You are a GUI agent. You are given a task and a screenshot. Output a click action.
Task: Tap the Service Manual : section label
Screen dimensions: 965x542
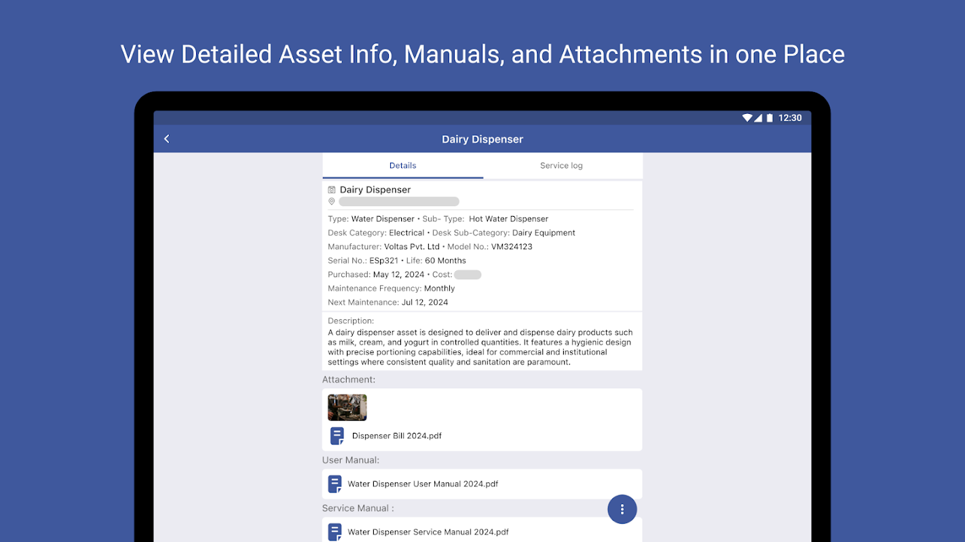(358, 508)
